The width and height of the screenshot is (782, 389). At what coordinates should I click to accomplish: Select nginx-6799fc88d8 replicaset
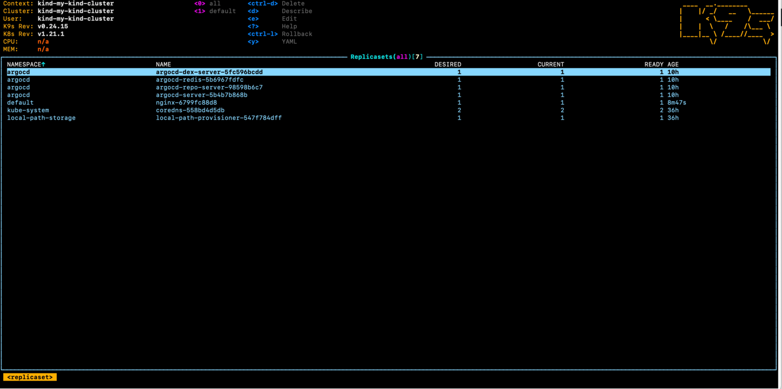pos(388,102)
